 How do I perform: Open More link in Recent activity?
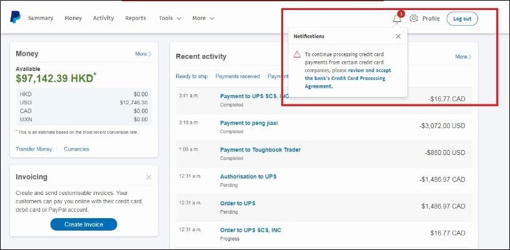462,57
